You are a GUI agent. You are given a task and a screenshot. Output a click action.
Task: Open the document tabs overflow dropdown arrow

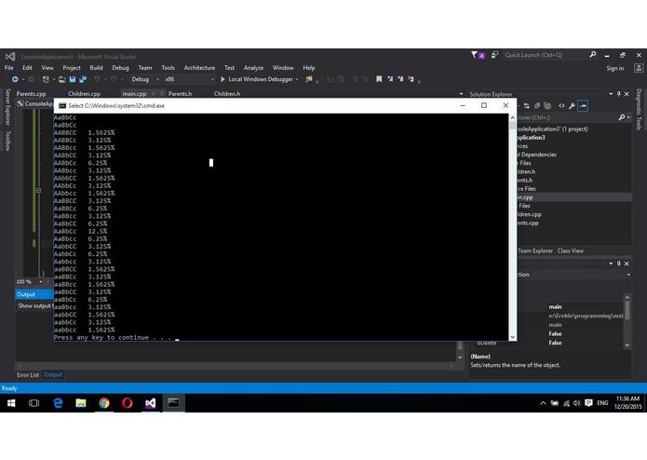click(x=461, y=94)
